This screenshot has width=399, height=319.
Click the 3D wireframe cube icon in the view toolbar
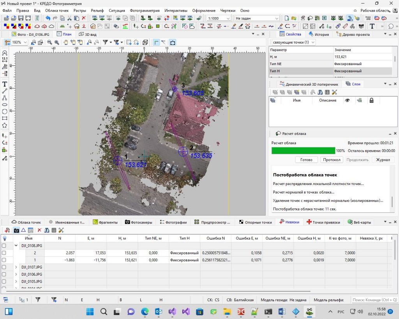click(x=145, y=42)
